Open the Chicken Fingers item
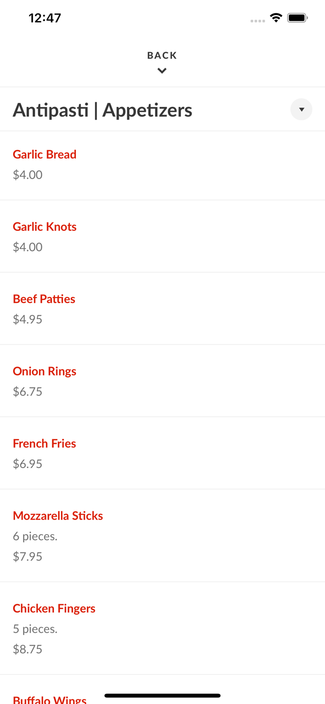 click(x=54, y=608)
